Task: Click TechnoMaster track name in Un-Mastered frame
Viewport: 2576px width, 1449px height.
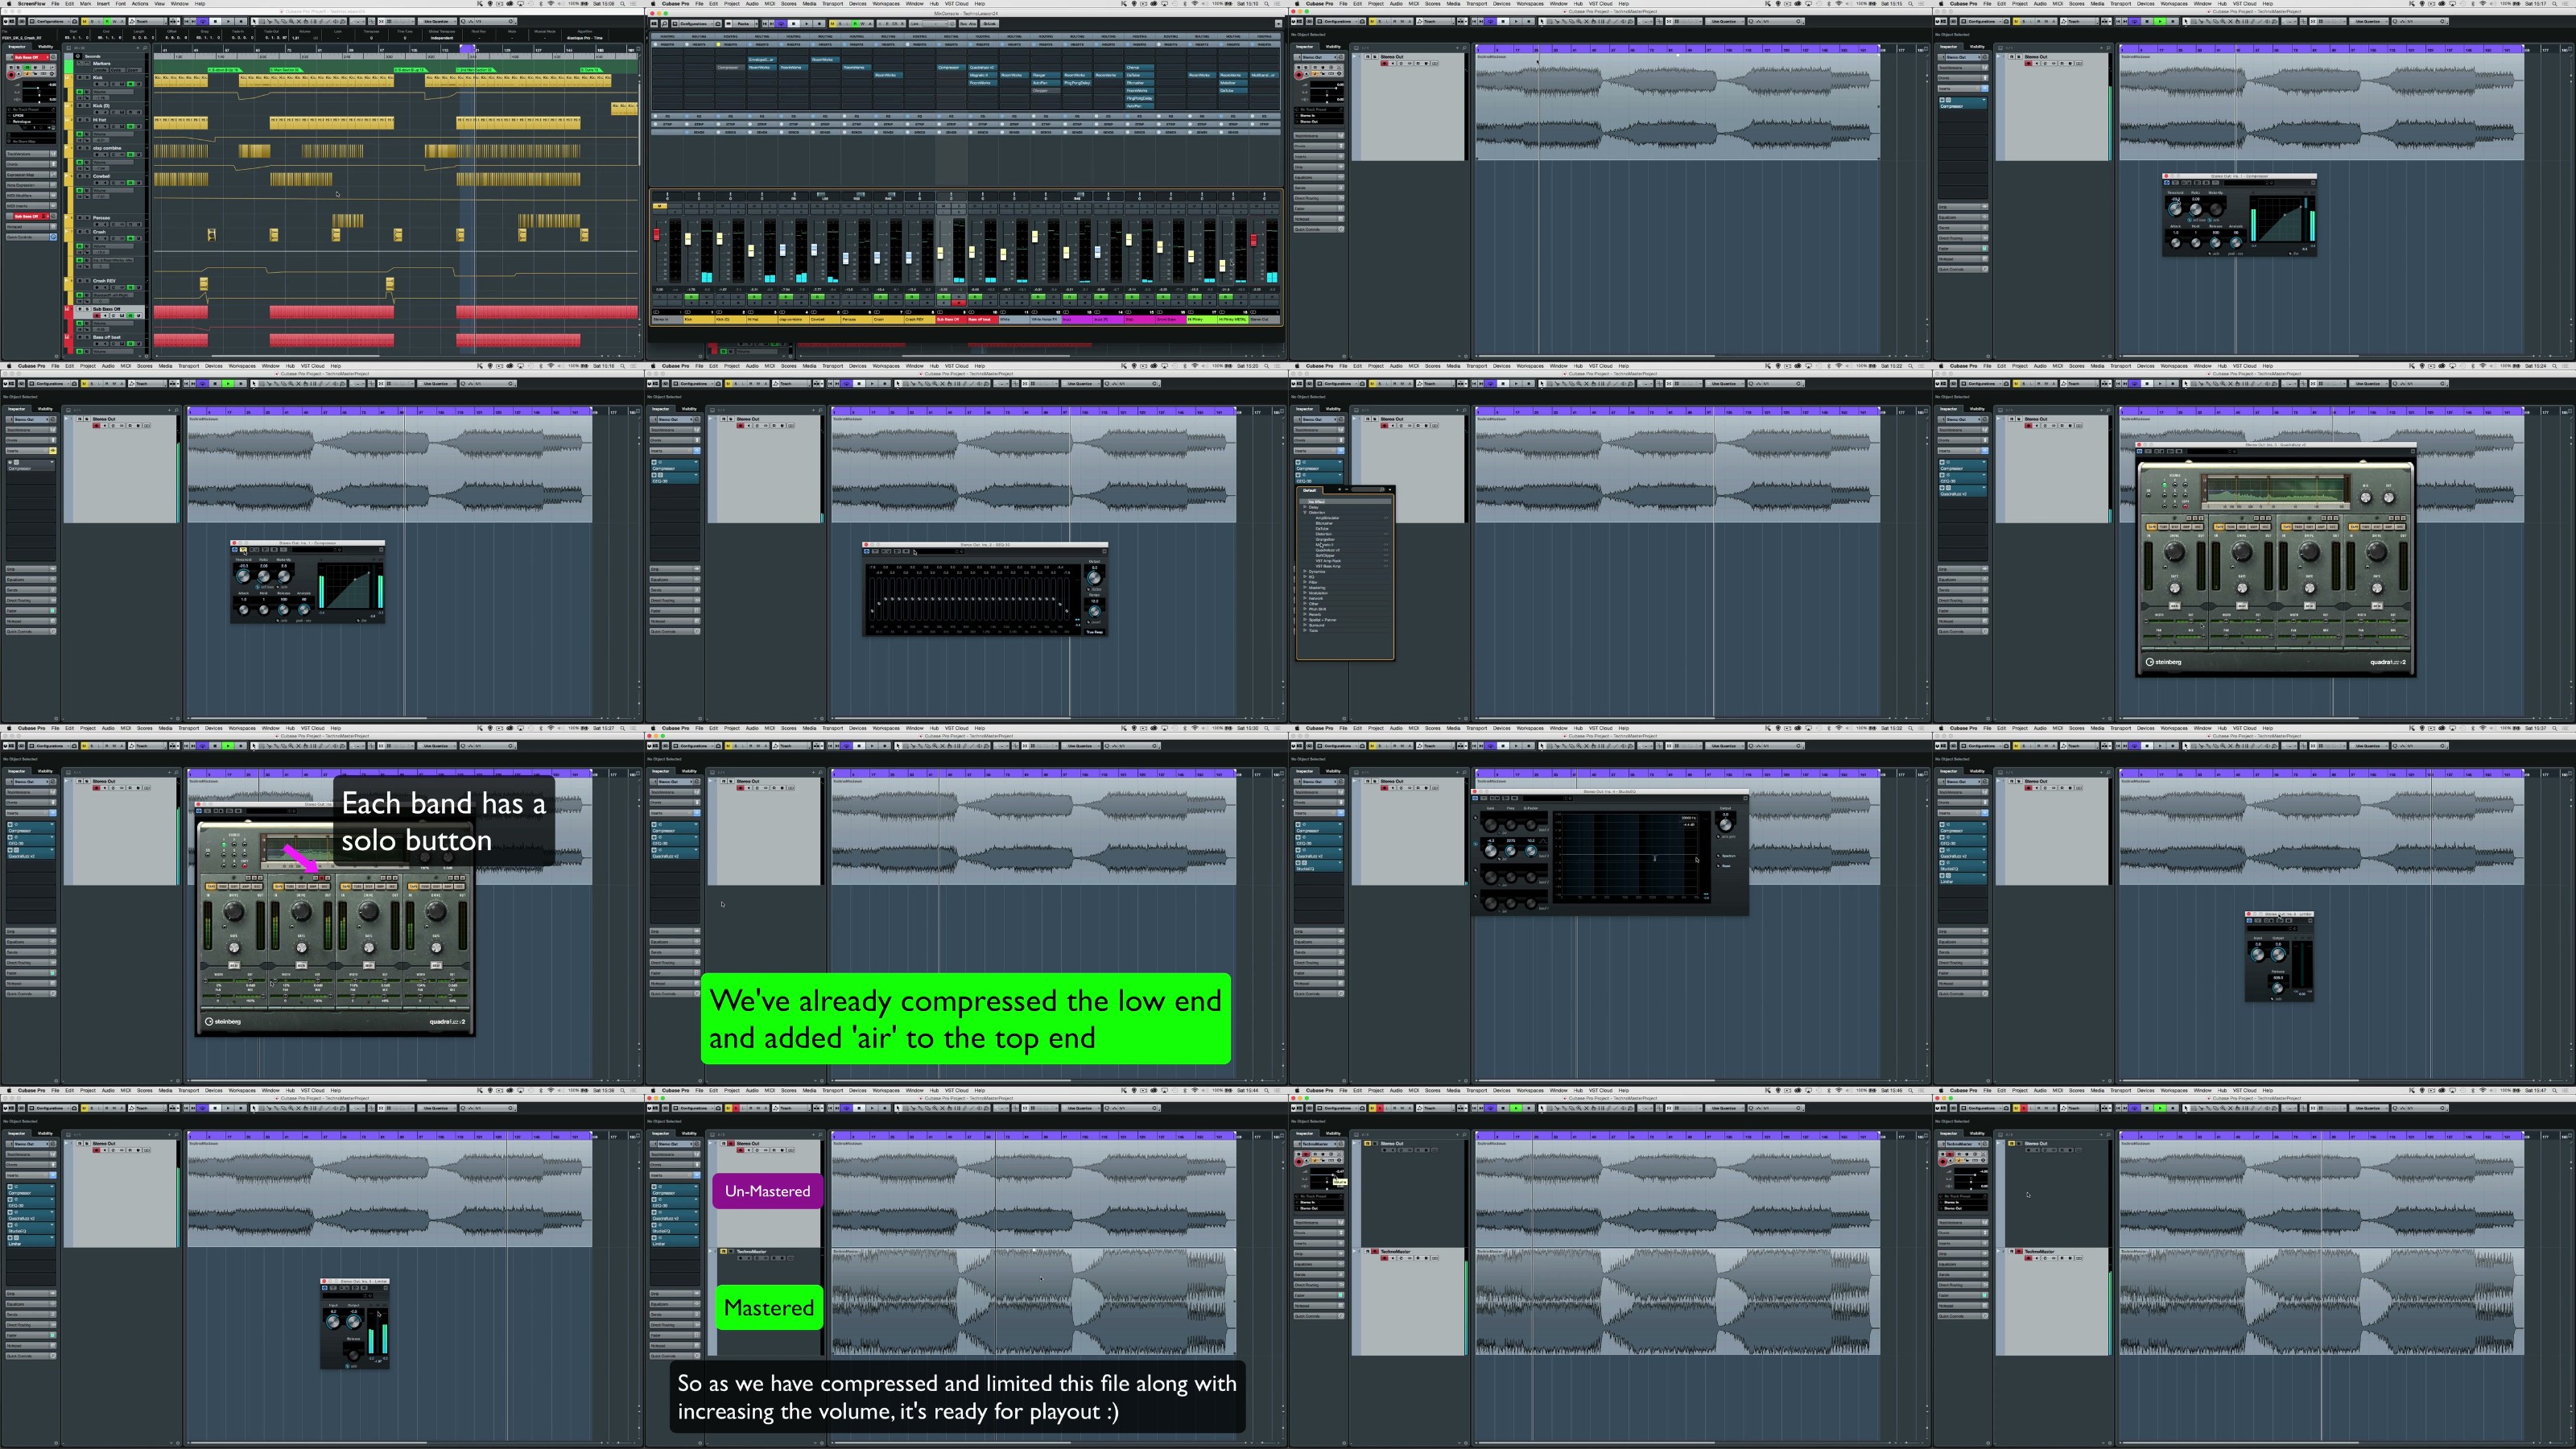Action: point(752,1252)
